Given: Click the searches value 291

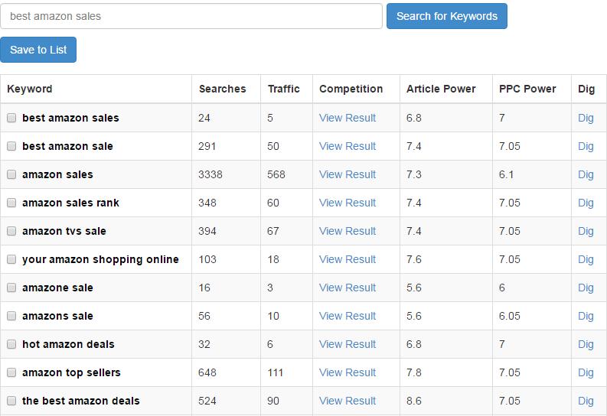Looking at the screenshot, I should coord(207,146).
